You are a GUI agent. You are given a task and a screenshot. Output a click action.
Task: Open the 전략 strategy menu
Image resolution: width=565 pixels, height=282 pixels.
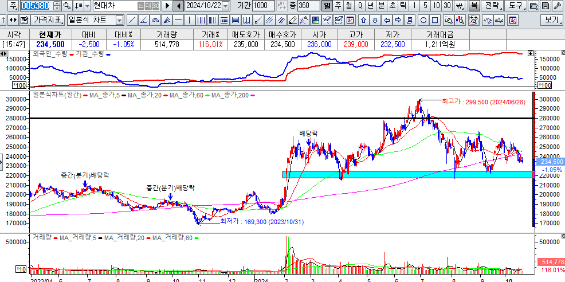492,6
